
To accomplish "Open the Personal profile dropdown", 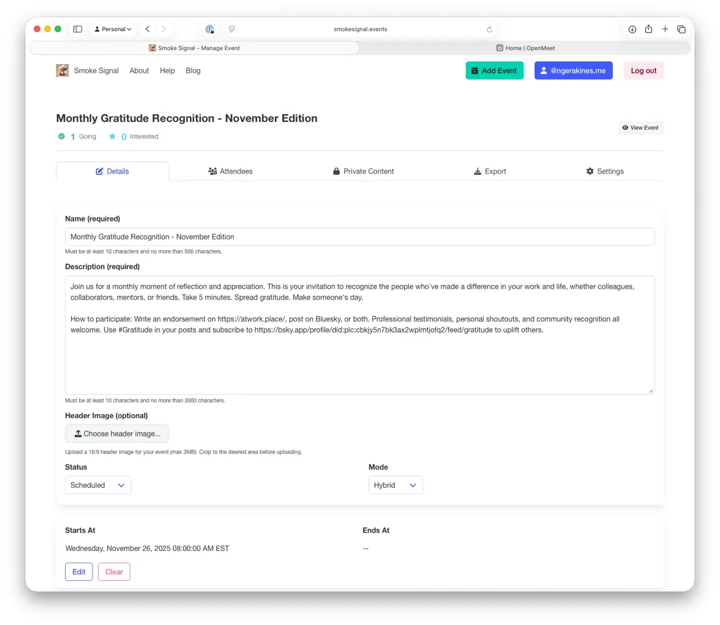I will pyautogui.click(x=113, y=29).
